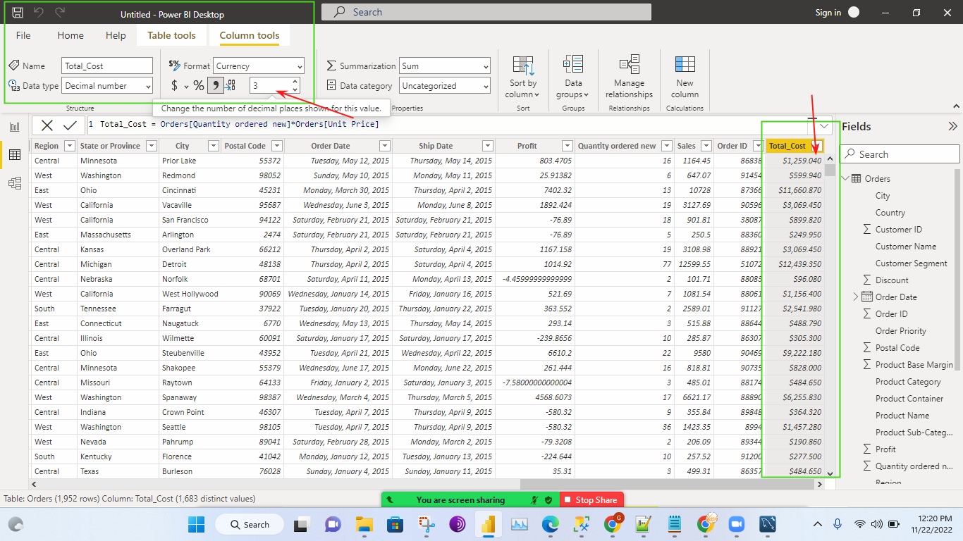963x541 pixels.
Task: Open Power BI from the taskbar
Action: tap(486, 524)
